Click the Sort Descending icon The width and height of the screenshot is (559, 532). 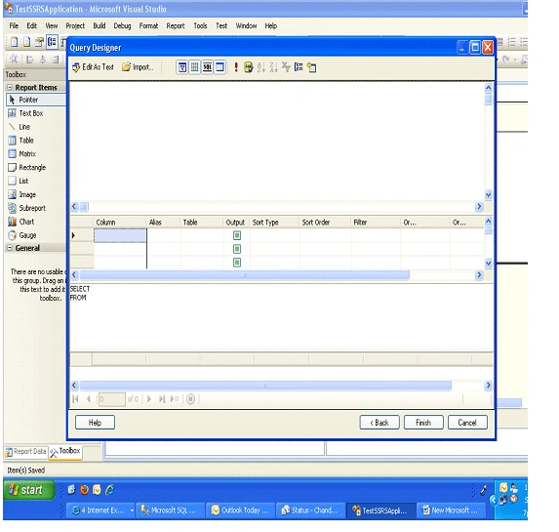point(273,67)
